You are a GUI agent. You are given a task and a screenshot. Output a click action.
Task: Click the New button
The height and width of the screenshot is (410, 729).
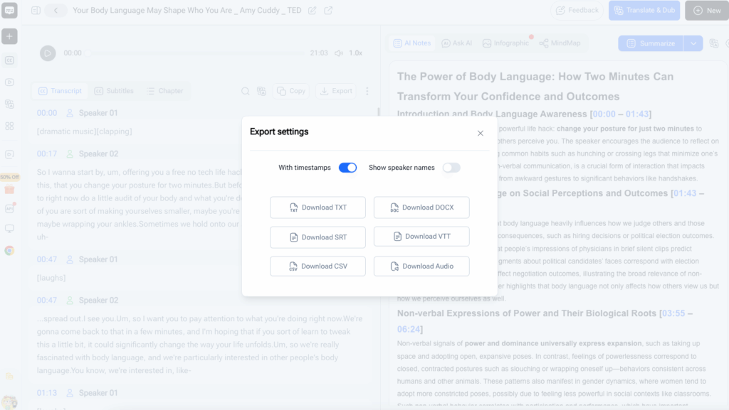pyautogui.click(x=707, y=10)
